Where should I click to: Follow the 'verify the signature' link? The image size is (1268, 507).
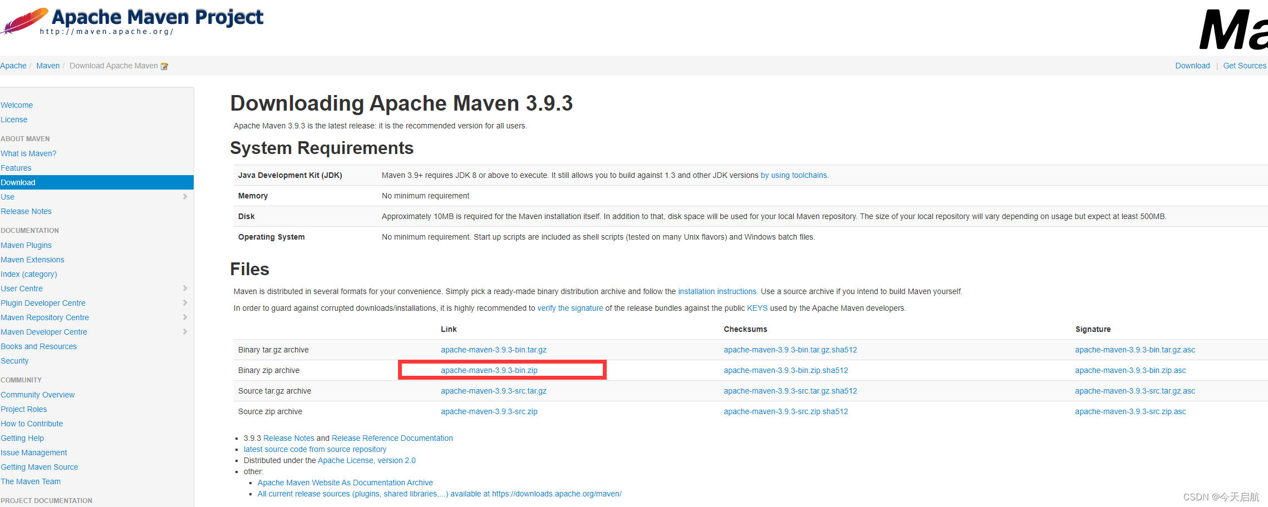point(570,308)
